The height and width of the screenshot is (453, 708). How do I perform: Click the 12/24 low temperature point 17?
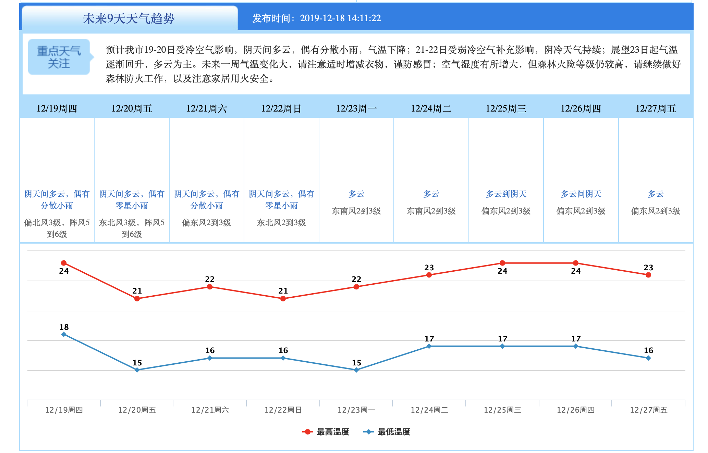pyautogui.click(x=429, y=346)
